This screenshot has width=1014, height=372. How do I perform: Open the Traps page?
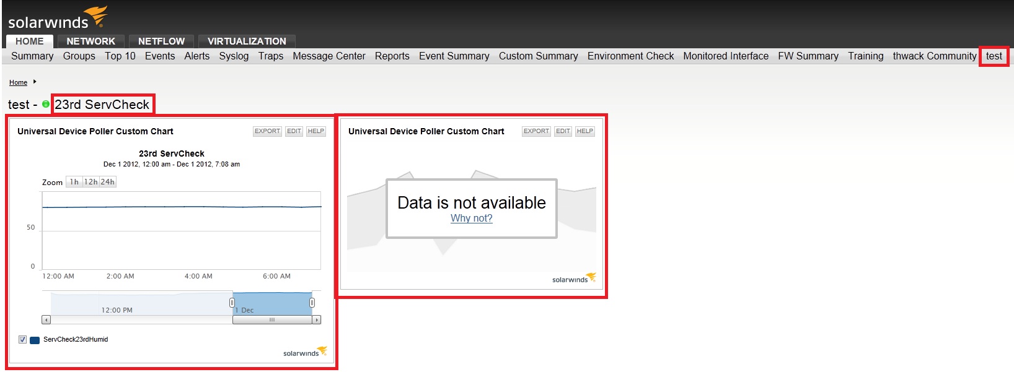(271, 56)
